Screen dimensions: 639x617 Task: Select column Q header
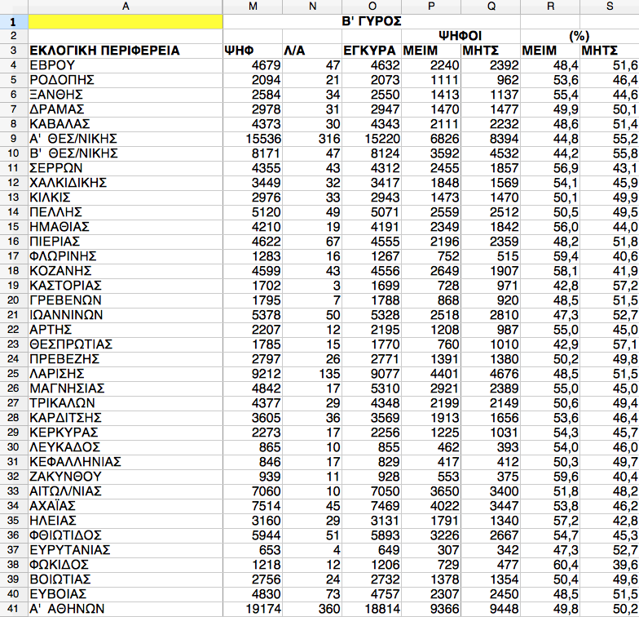point(491,7)
